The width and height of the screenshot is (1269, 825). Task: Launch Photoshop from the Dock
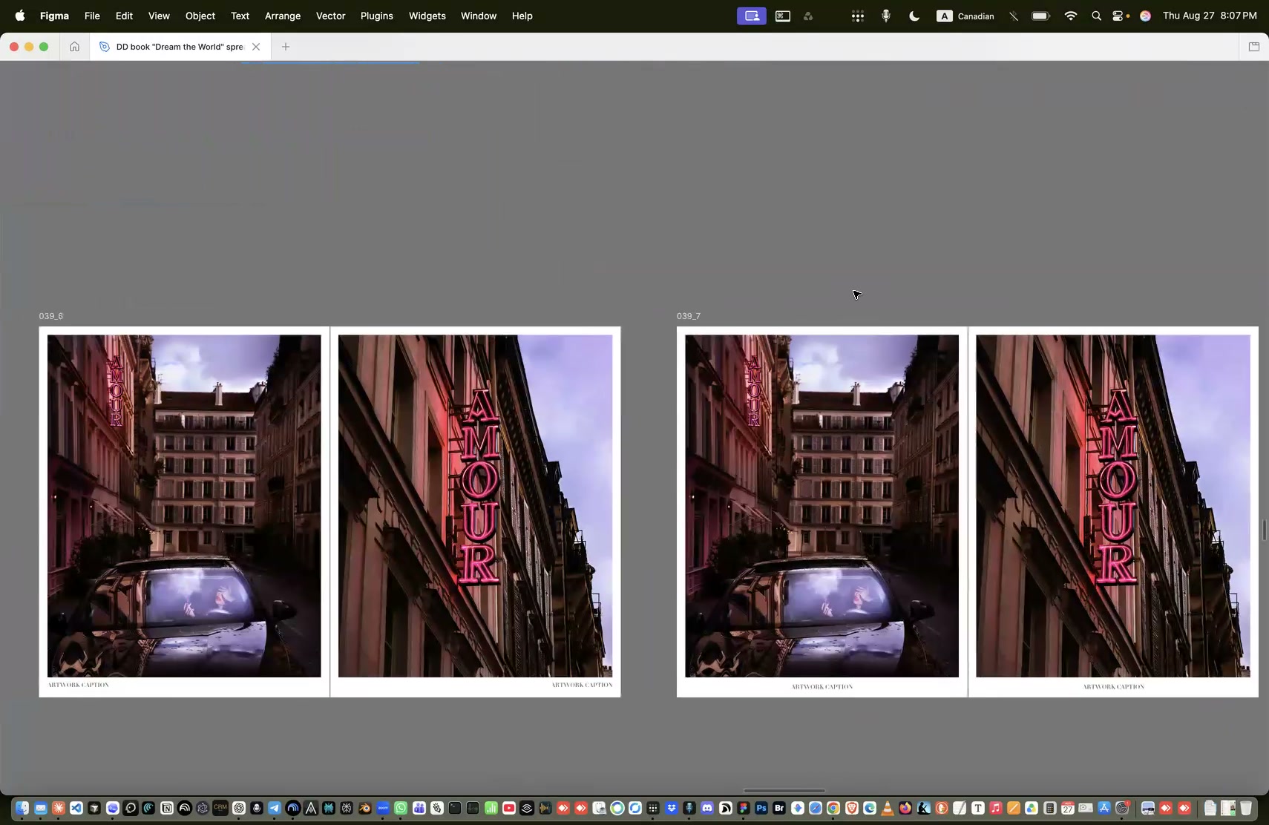(761, 808)
